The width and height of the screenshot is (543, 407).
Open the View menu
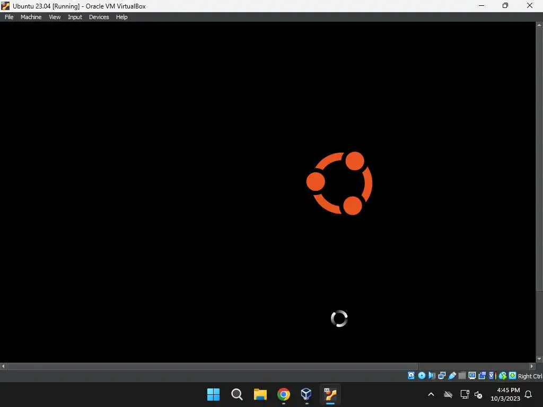pos(55,17)
